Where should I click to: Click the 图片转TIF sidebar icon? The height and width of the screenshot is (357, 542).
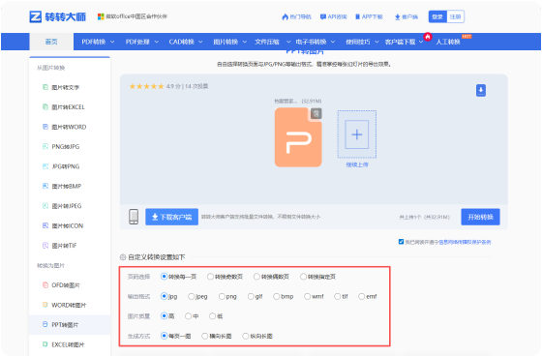[x=45, y=246]
